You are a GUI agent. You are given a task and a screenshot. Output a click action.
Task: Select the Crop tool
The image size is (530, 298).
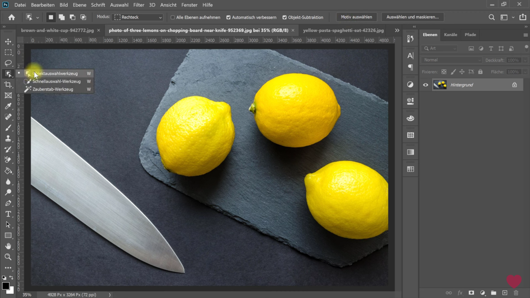click(x=8, y=84)
